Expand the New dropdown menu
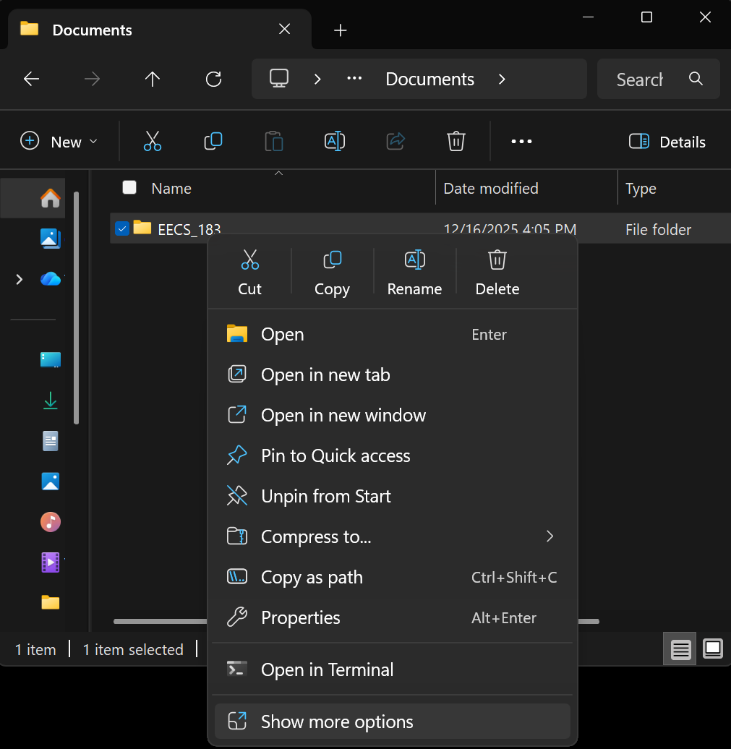The width and height of the screenshot is (731, 749). 59,142
